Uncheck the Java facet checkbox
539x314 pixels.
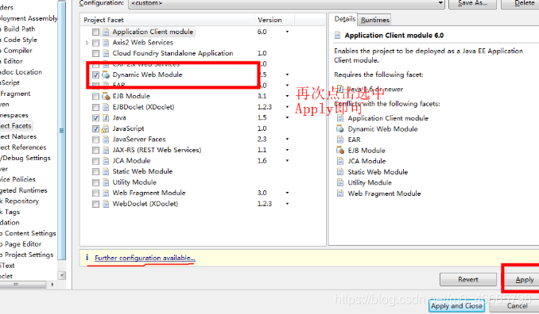(96, 118)
